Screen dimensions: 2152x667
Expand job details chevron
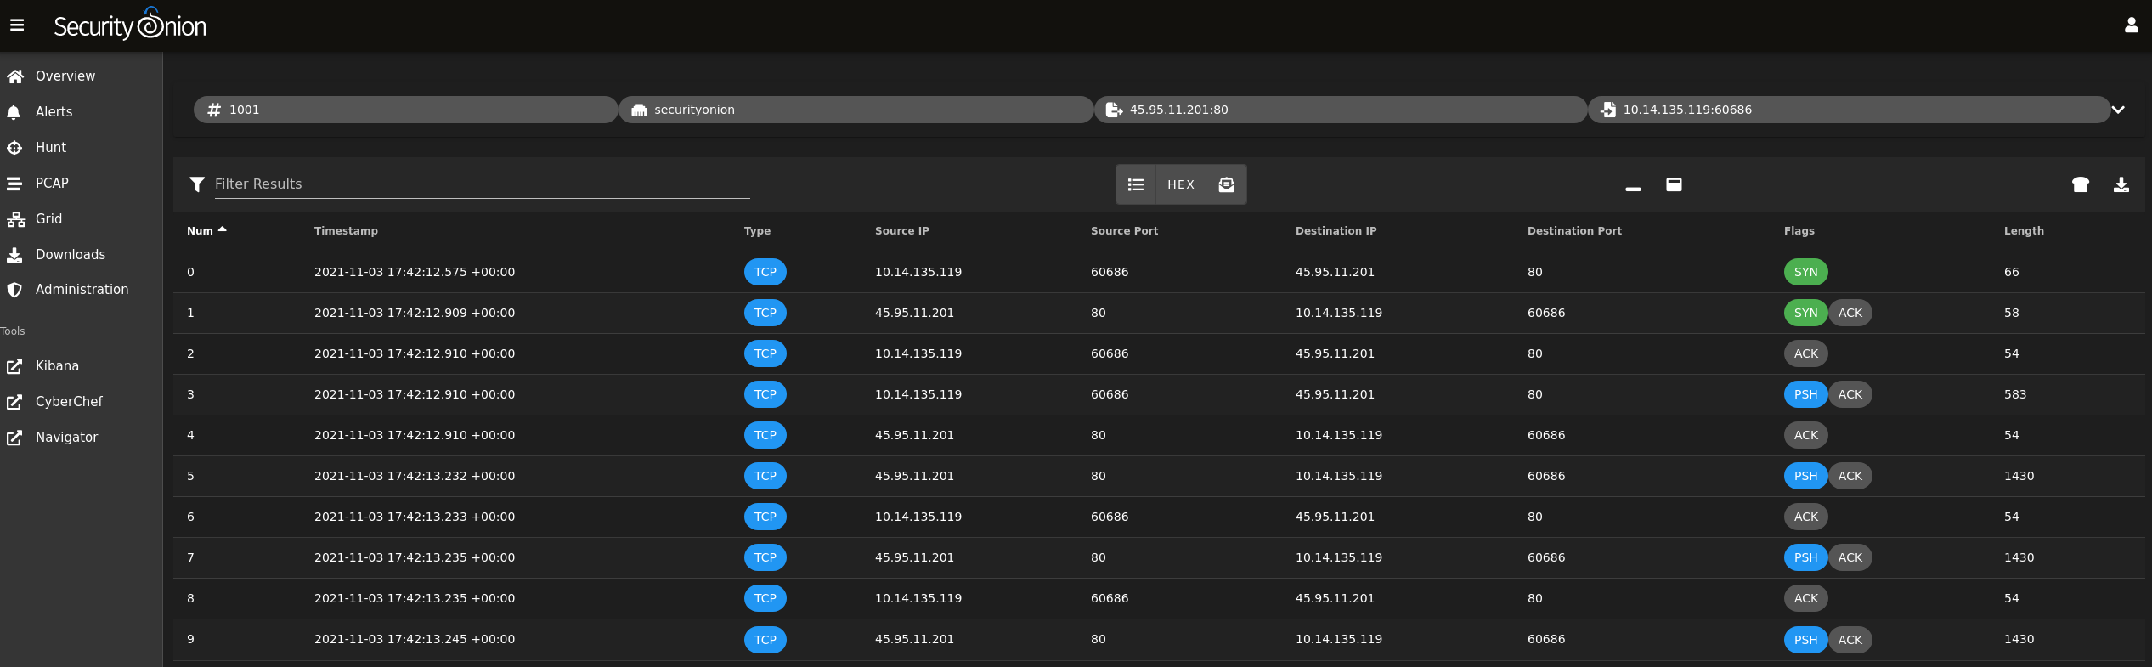(2118, 110)
